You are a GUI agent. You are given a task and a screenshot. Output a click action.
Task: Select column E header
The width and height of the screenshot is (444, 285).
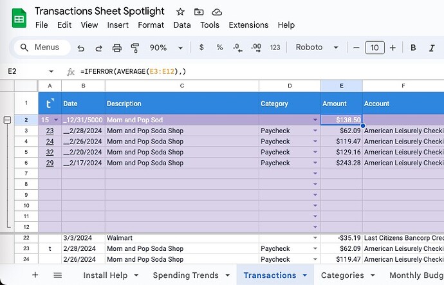[x=342, y=86]
